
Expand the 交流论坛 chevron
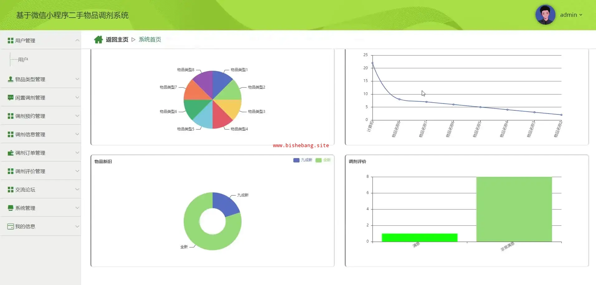click(77, 189)
